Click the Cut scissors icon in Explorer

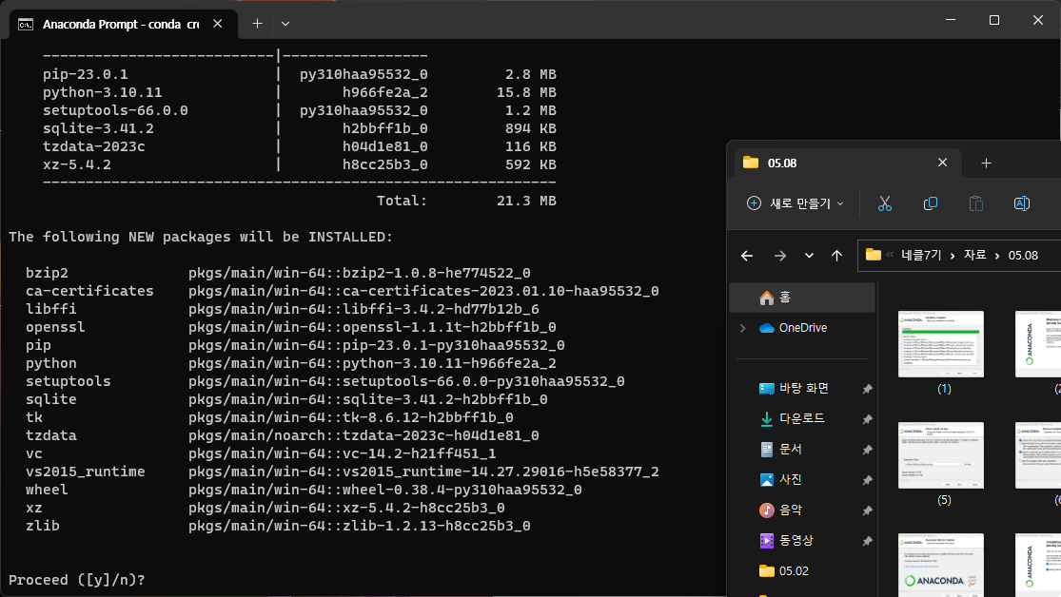coord(884,203)
